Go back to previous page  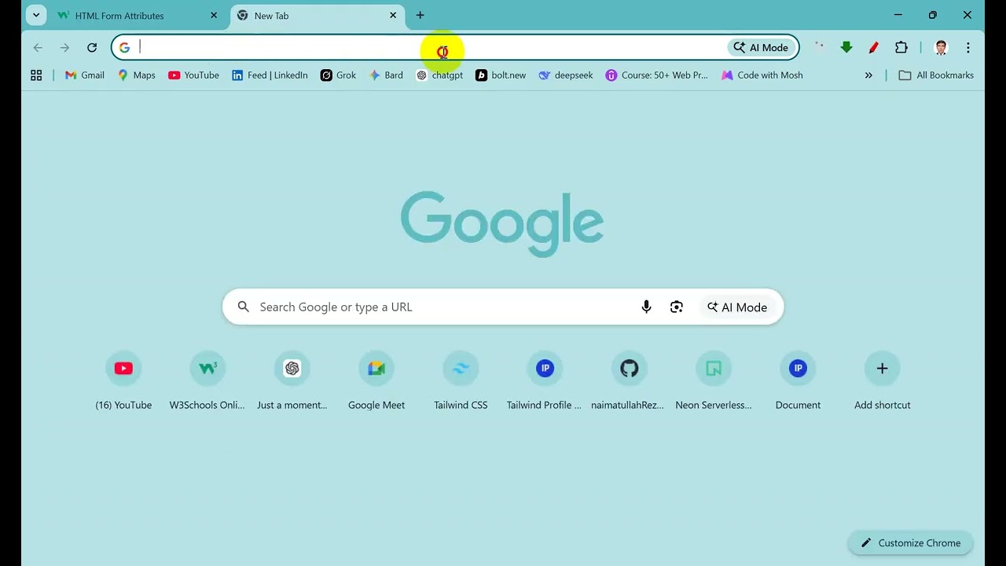tap(38, 48)
